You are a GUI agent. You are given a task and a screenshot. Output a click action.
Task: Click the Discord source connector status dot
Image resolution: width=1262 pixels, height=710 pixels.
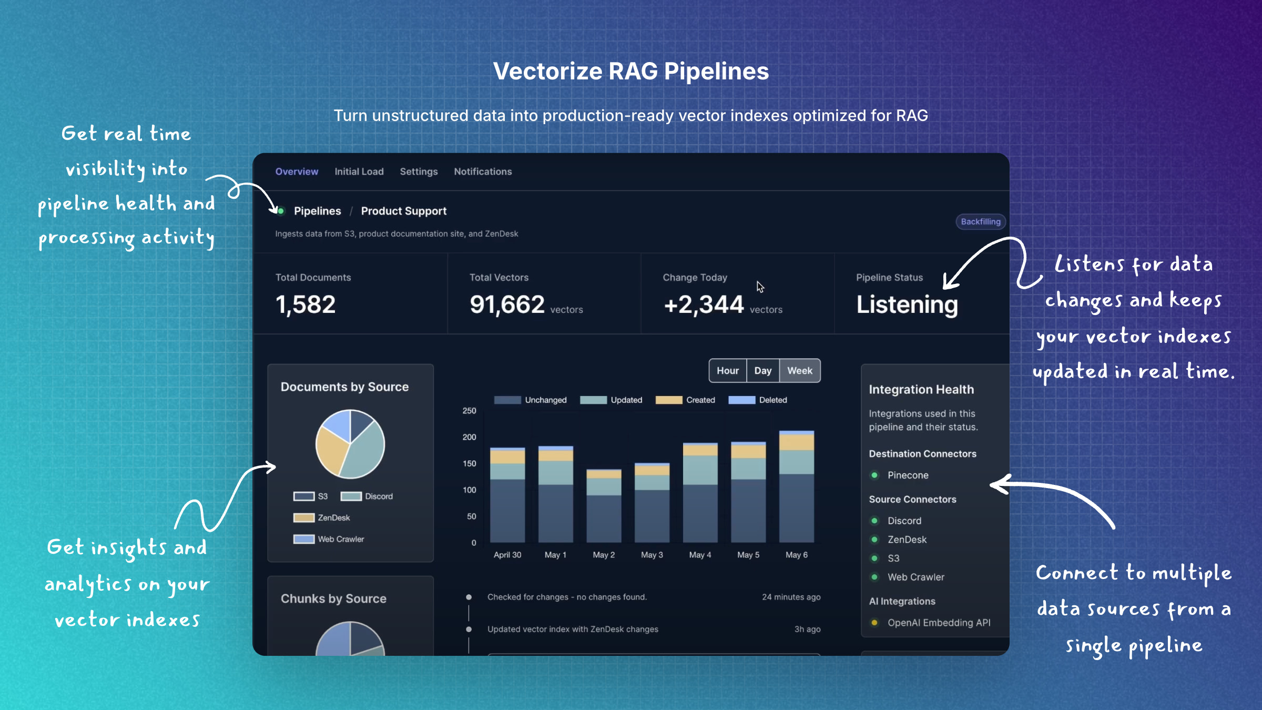874,521
